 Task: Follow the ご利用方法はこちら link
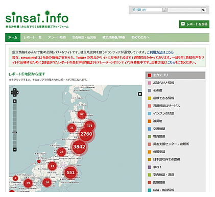[160, 52]
